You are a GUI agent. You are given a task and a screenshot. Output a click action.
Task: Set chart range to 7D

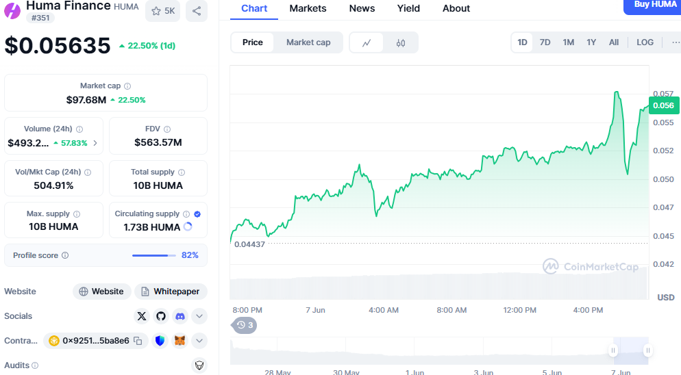coord(545,42)
